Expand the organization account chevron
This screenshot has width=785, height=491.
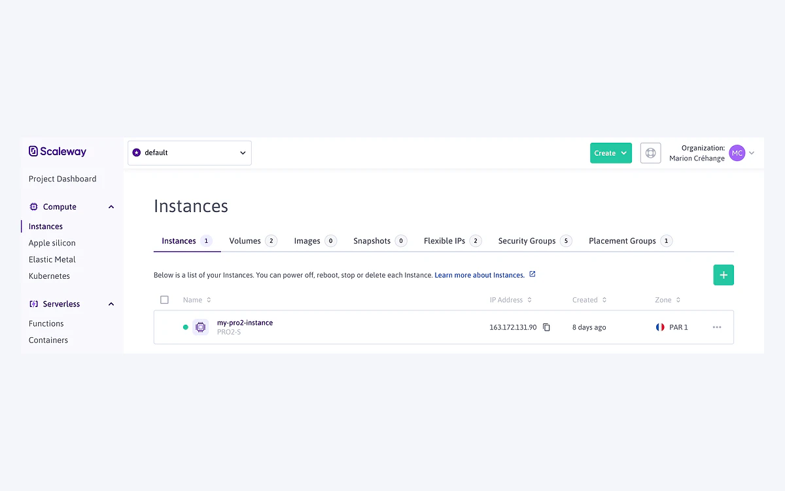(x=752, y=153)
